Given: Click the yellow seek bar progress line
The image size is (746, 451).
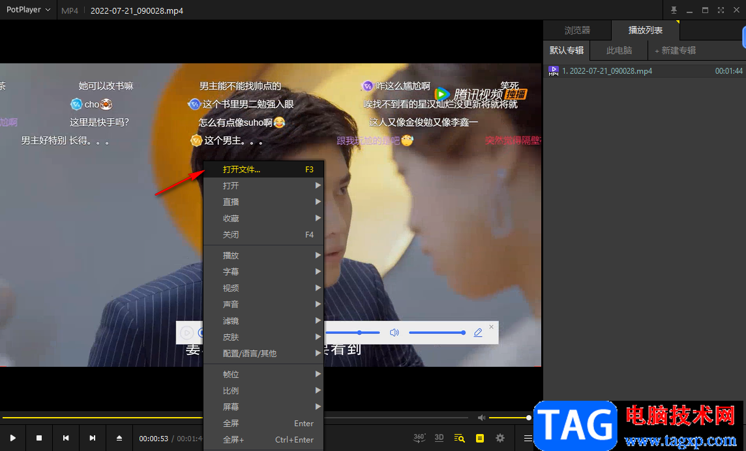Looking at the screenshot, I should tap(102, 418).
